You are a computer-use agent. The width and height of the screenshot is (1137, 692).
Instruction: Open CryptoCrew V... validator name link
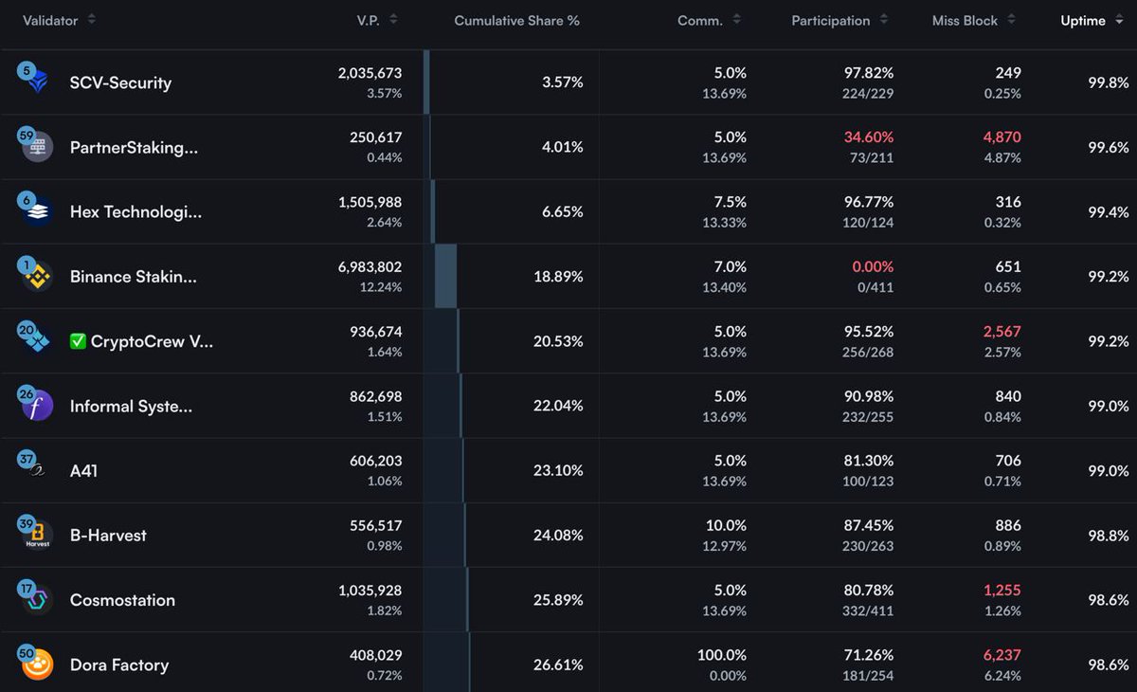point(142,341)
